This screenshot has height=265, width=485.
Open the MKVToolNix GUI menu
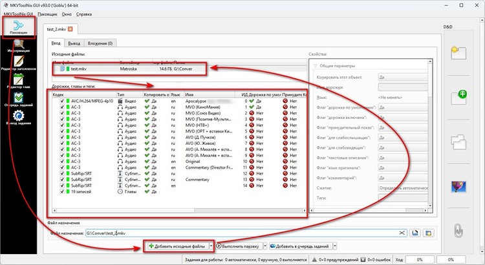coord(18,14)
